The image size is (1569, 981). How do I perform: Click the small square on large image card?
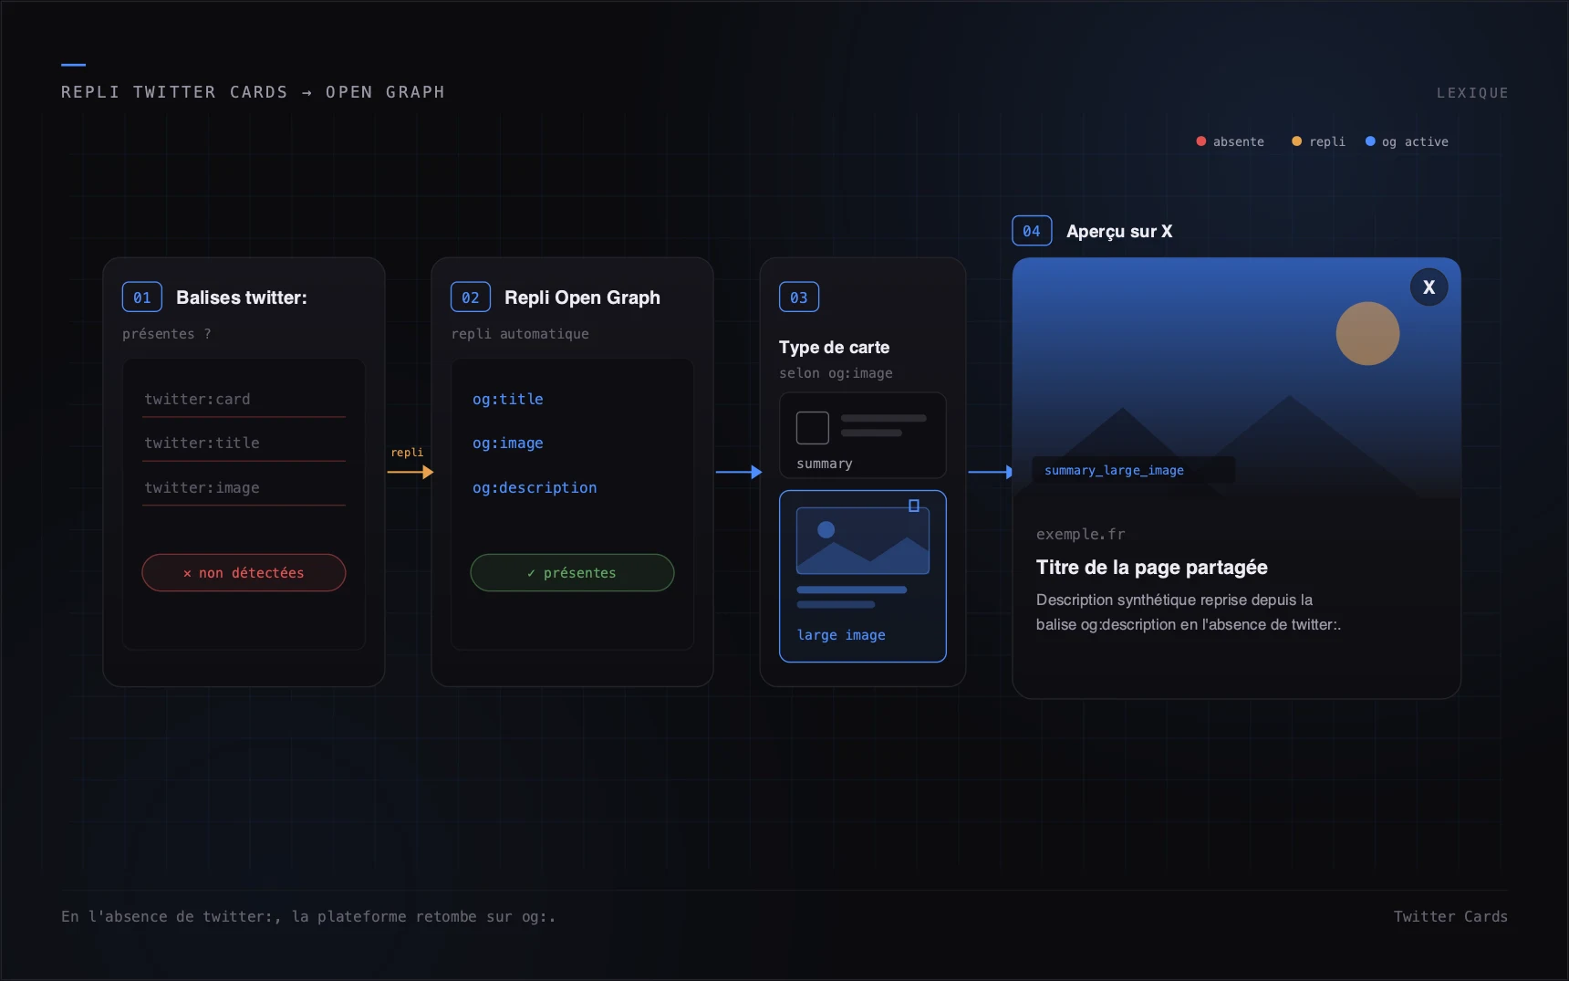tap(913, 506)
